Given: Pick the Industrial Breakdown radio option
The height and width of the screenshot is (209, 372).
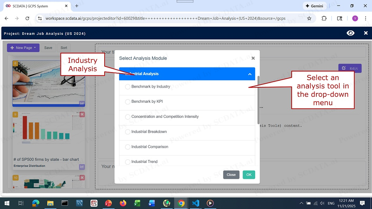Looking at the screenshot, I should 128,132.
